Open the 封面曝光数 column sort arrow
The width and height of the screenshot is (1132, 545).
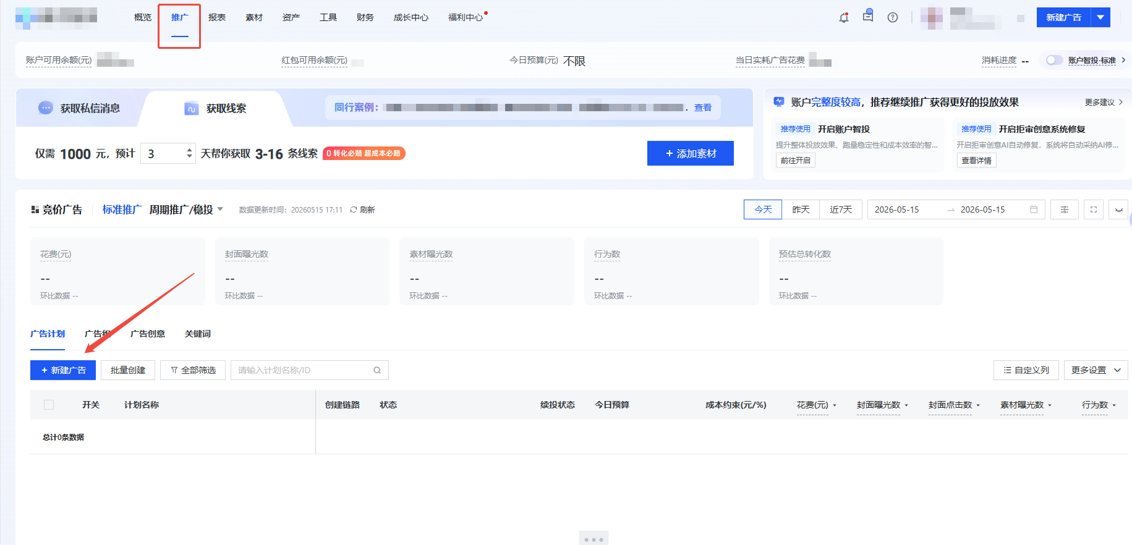tap(906, 405)
